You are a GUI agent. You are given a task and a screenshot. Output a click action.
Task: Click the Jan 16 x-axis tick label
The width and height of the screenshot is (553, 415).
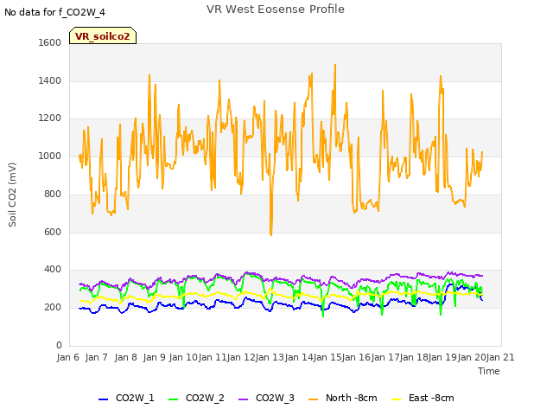click(x=357, y=357)
